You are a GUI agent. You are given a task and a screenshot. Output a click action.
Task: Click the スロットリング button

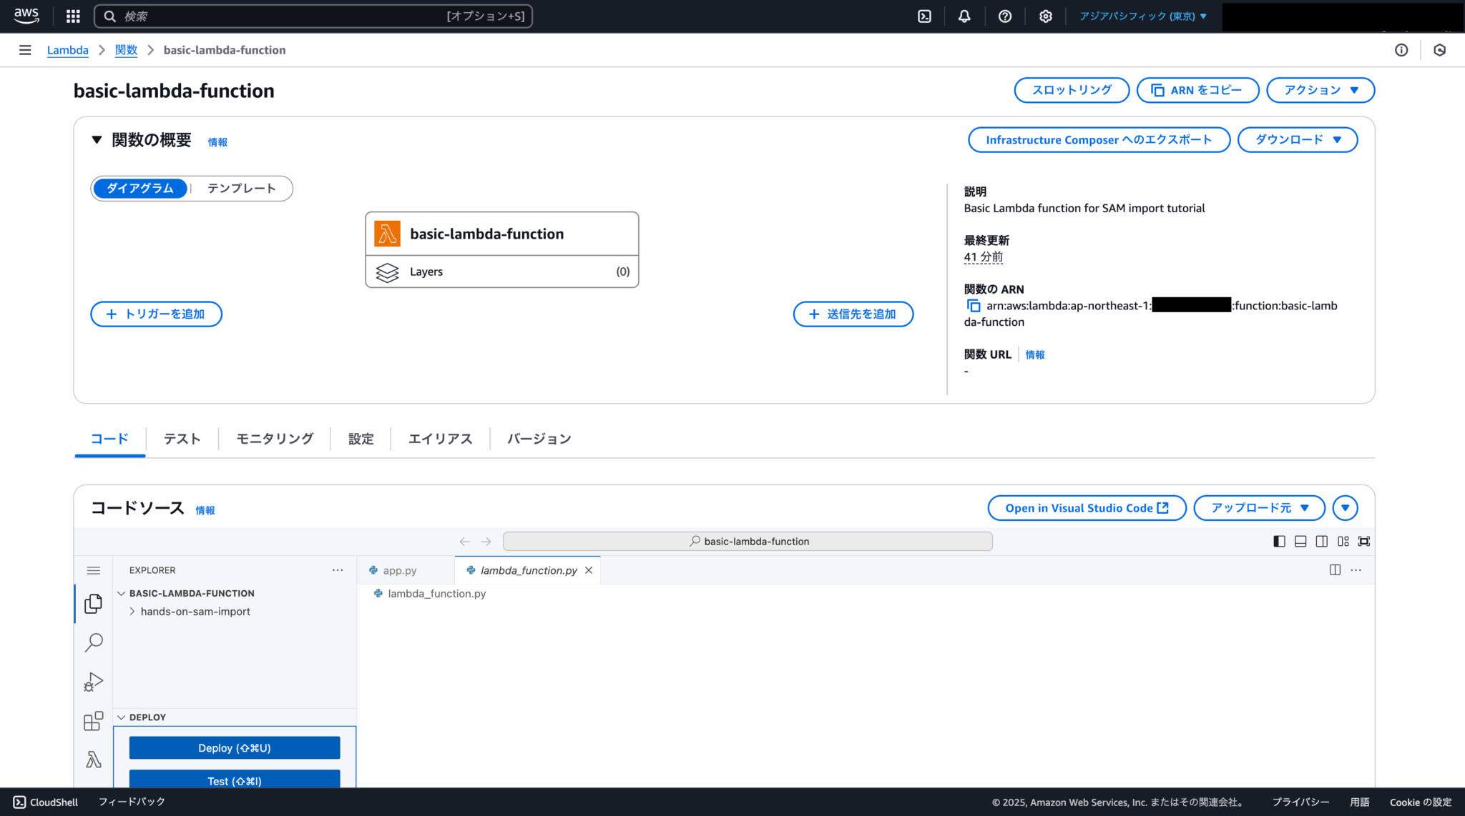click(1072, 90)
